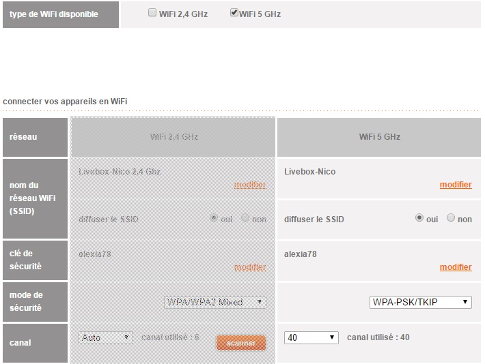Image resolution: width=485 pixels, height=364 pixels.
Task: Click modifier for the 2,4 GHz security key
Action: [x=250, y=267]
